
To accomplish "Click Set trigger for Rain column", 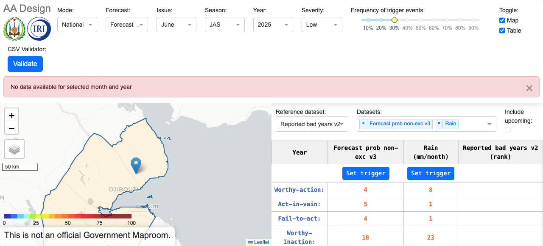I will (x=431, y=173).
